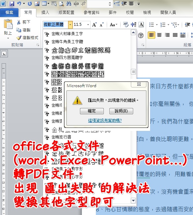The height and width of the screenshot is (215, 193).
Task: Switch to the 插入 Insert tab
Action: click(x=45, y=13)
